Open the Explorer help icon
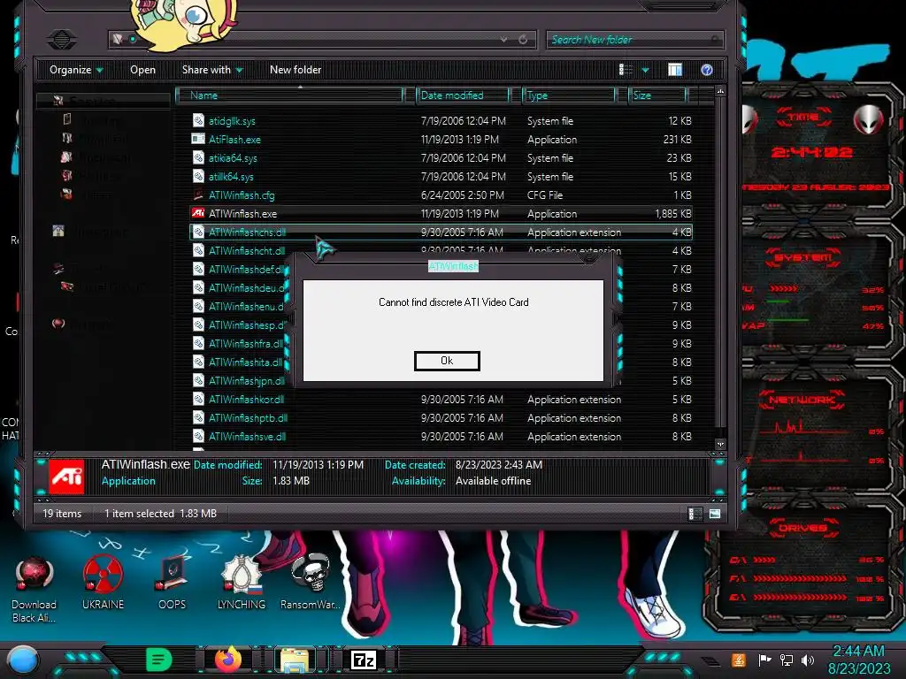This screenshot has height=679, width=906. [x=707, y=70]
